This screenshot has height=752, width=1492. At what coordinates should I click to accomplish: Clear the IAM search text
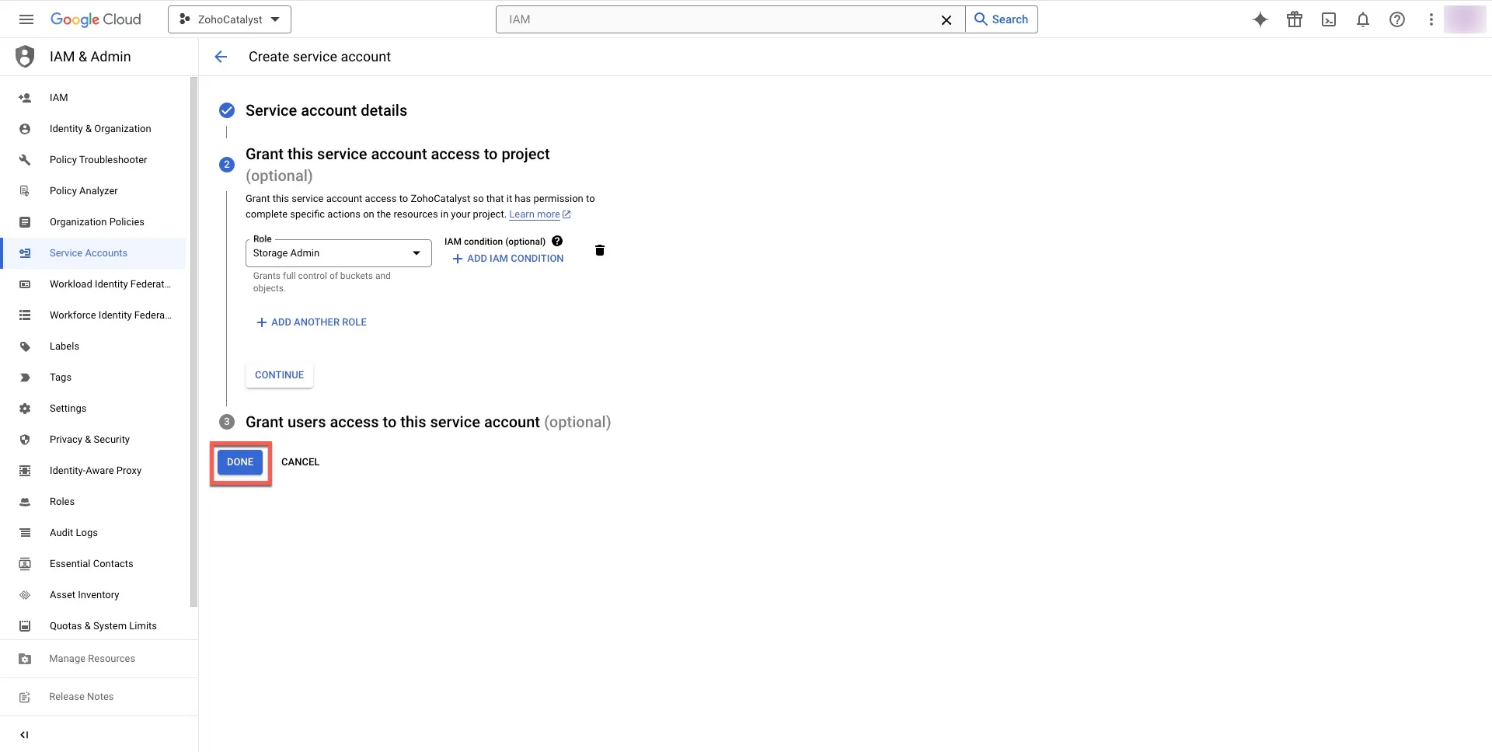click(x=946, y=20)
